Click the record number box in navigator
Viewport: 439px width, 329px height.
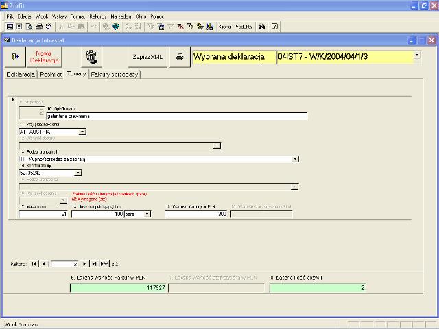[64, 264]
